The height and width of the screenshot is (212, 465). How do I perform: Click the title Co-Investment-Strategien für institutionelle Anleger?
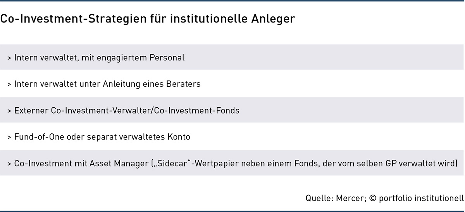[147, 19]
